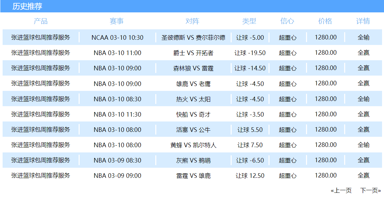This screenshot has width=384, height=199.
Task: Go to previous page link «上一页
Action: point(341,191)
